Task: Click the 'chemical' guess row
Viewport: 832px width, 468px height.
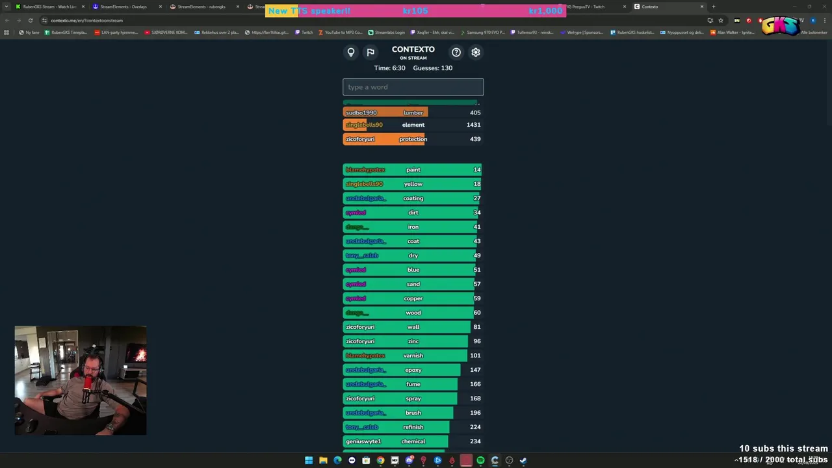Action: (413, 441)
